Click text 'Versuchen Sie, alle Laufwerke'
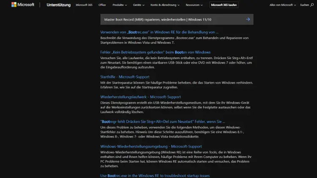Image resolution: width=317 pixels, height=178 pixels. [177, 62]
